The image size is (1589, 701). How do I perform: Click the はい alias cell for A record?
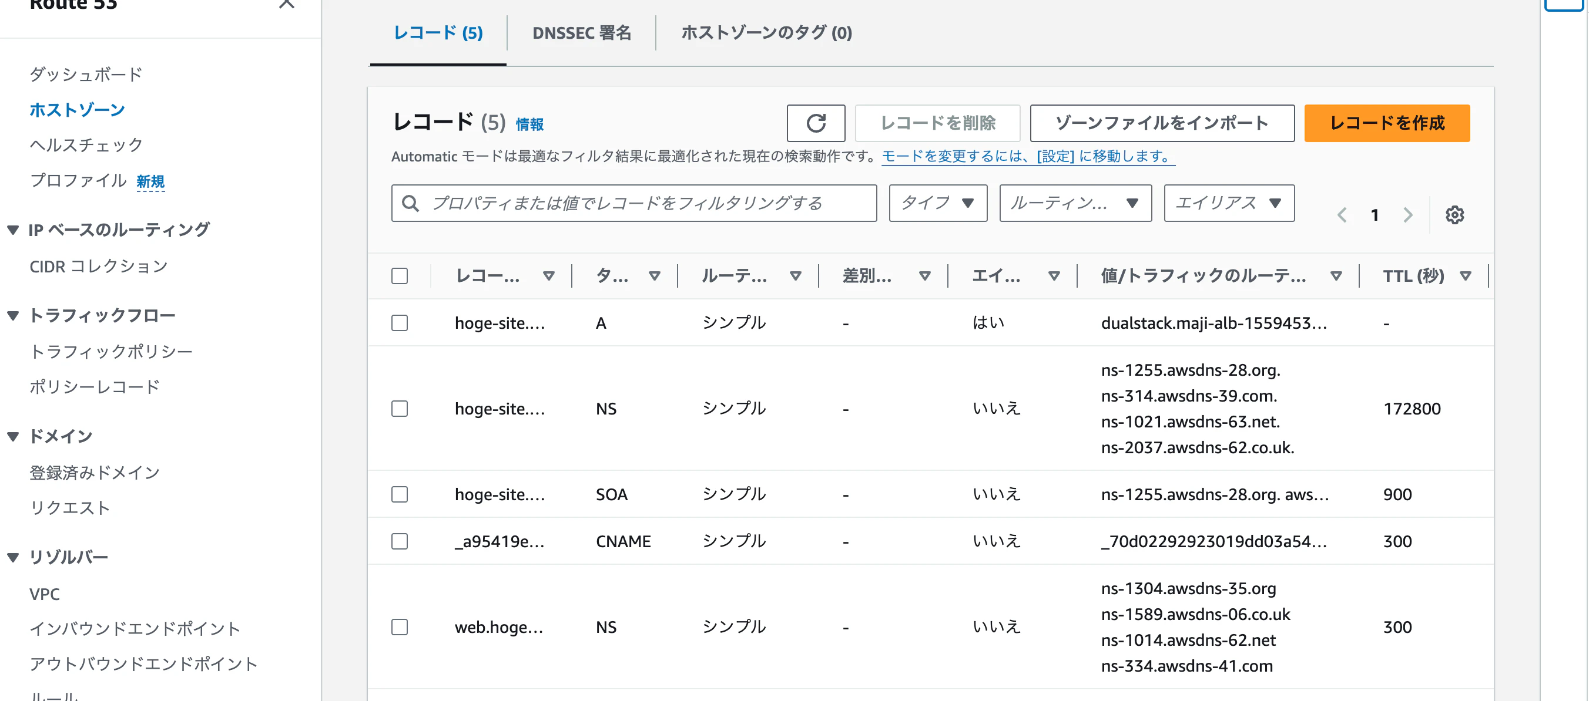[x=988, y=322]
